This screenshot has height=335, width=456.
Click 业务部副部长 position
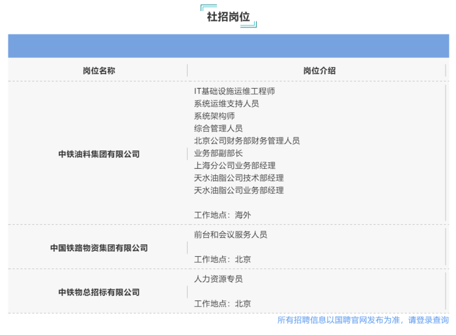point(218,153)
